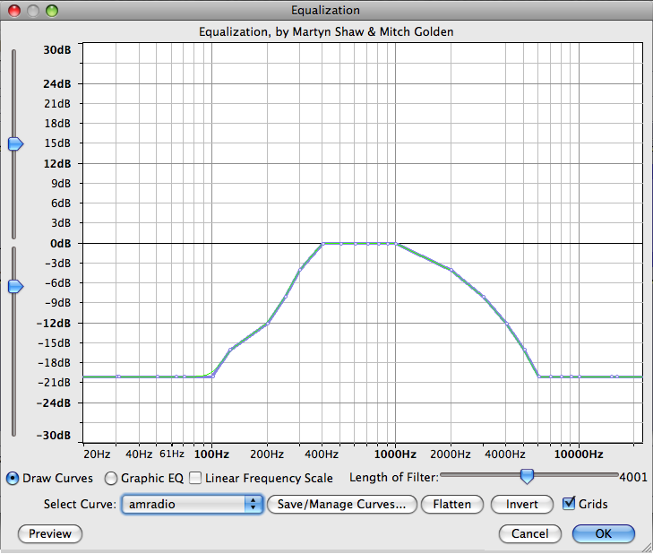Click the Length of Filter slider handle
Image resolution: width=653 pixels, height=554 pixels.
click(x=528, y=476)
